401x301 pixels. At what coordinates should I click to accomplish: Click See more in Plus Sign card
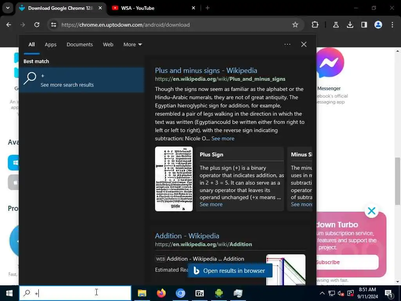211,205
